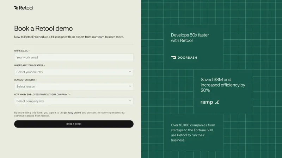The image size is (282, 158).
Task: Open the Select company size dropdown
Action: tap(74, 101)
